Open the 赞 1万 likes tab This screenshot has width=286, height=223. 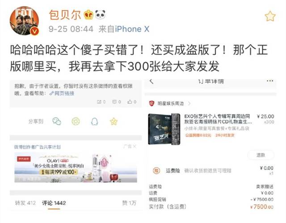coord(129,203)
